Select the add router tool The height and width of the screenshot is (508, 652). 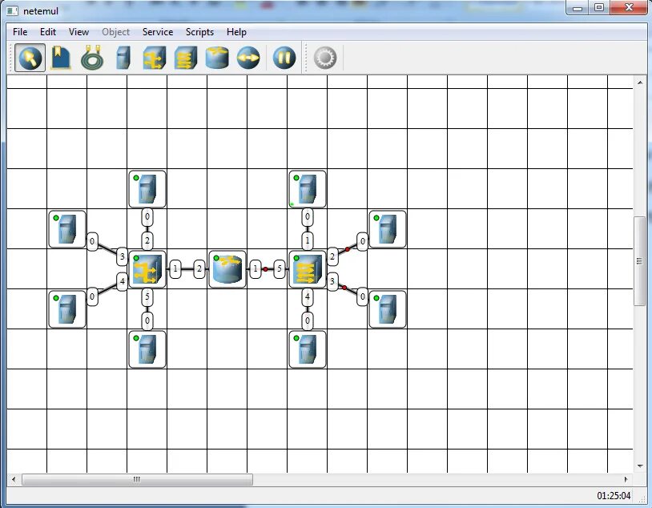tap(217, 58)
